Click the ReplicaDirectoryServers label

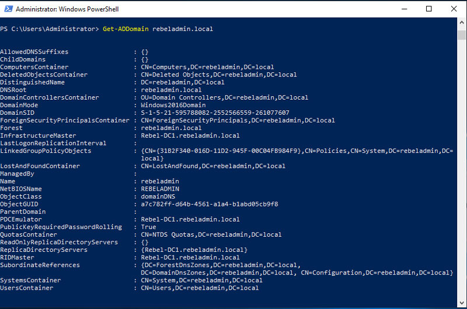(x=44, y=250)
